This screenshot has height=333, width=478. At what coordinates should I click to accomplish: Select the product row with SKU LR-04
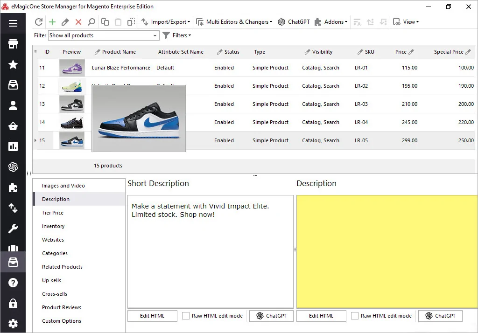click(253, 122)
